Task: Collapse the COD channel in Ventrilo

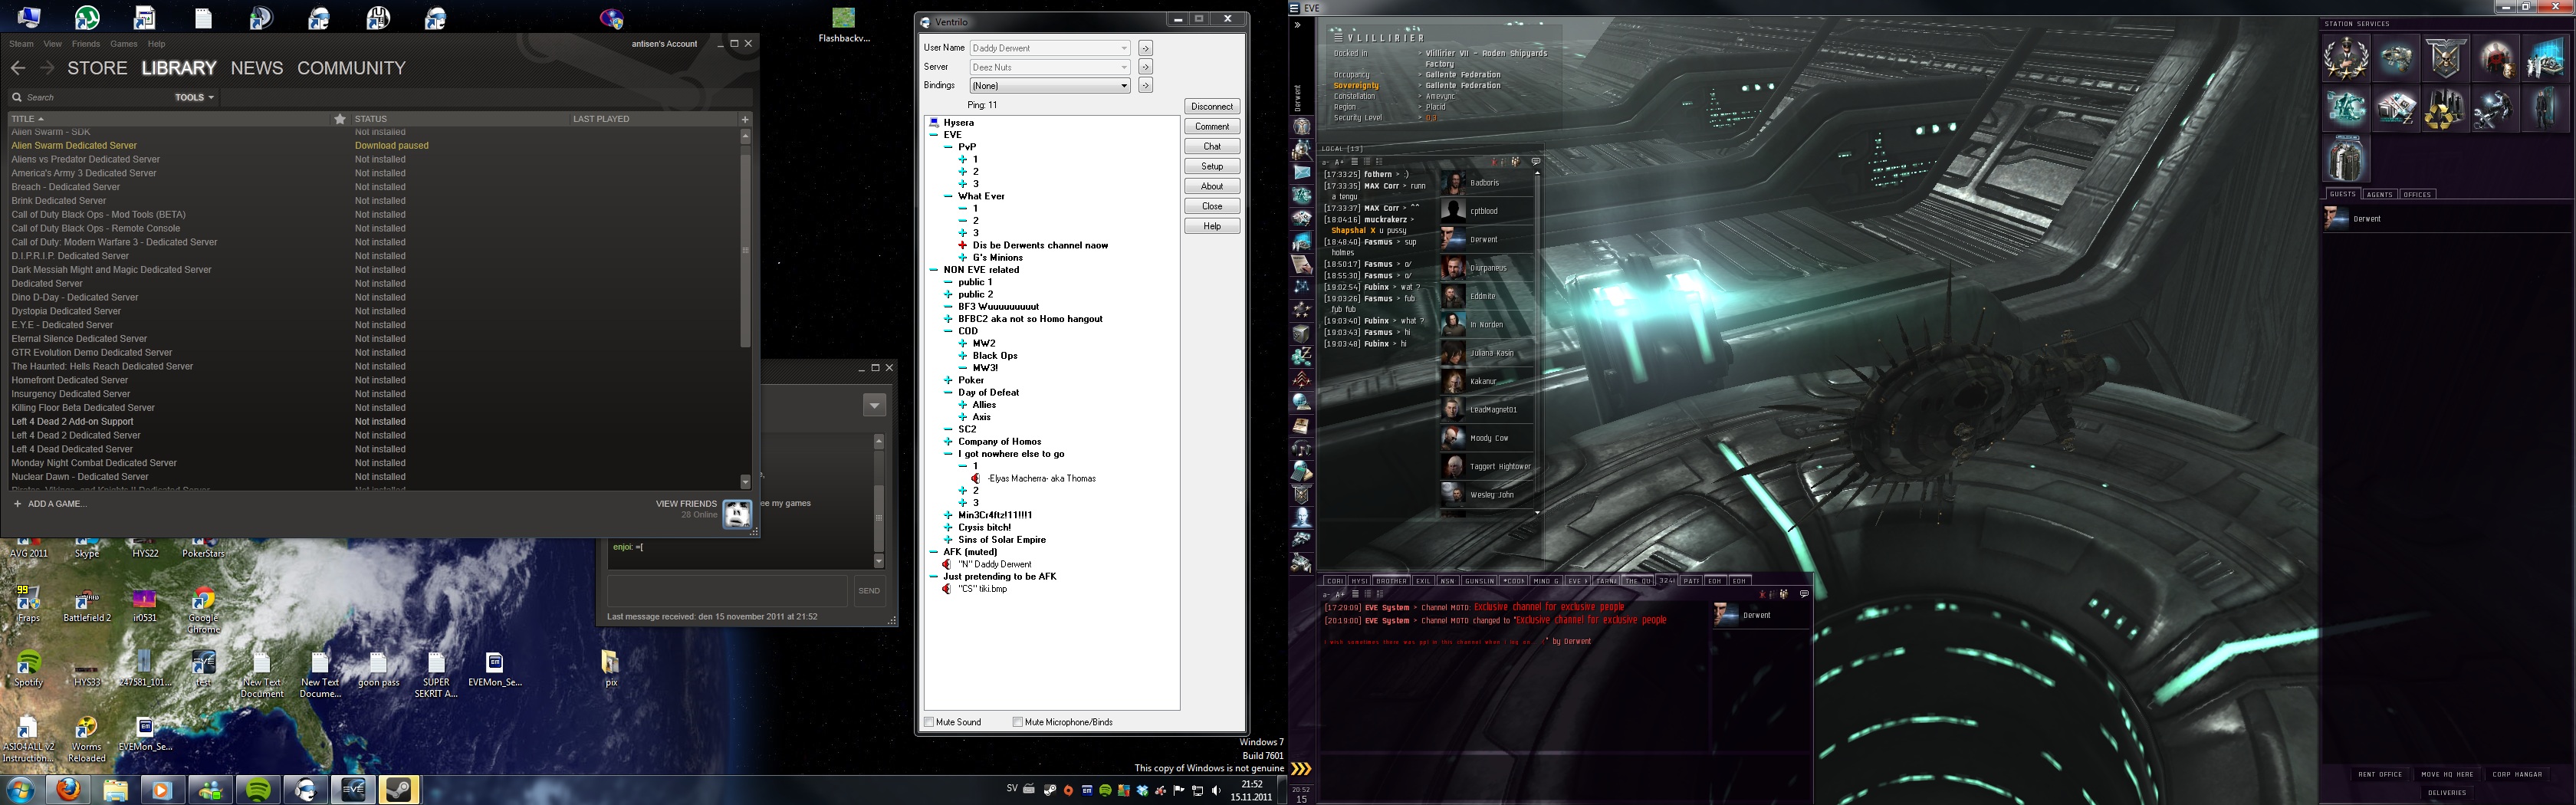Action: click(x=948, y=331)
